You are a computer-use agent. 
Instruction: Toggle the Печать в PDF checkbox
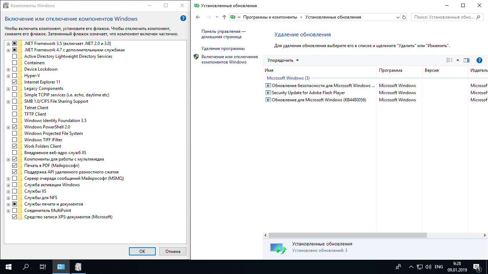coord(14,166)
